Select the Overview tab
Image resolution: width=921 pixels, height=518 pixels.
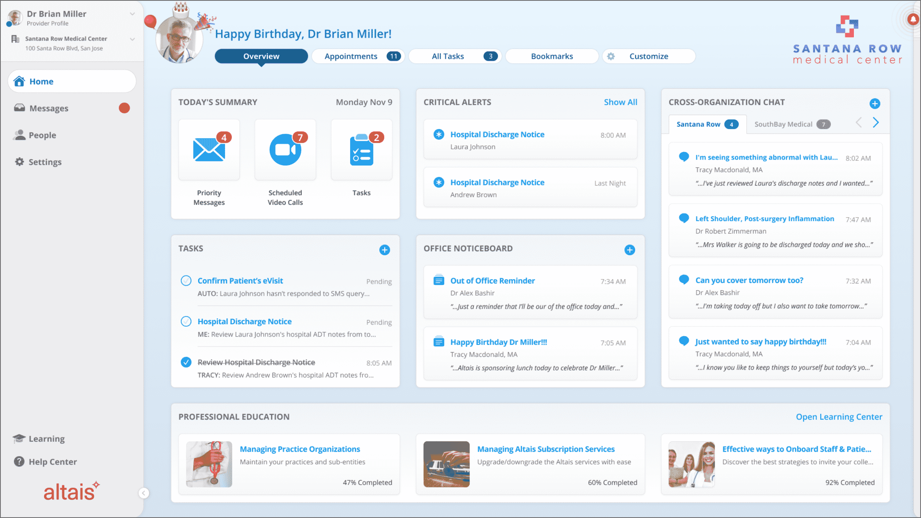(x=261, y=56)
